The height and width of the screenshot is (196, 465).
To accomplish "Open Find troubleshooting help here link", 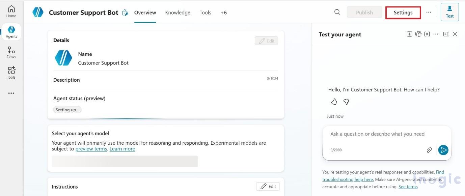I will point(383,175).
